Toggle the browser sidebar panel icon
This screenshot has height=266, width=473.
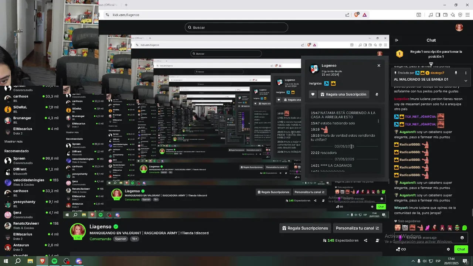click(438, 15)
